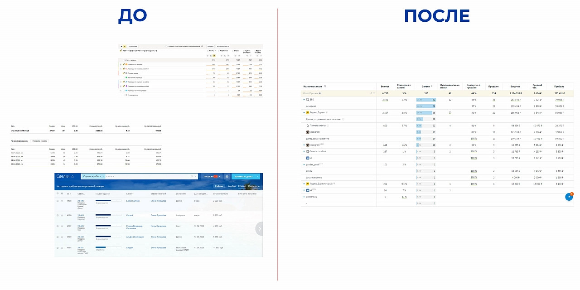Viewport: 580px width, 290px height.
Task: Click the SEO row Заявки bar showing 82
Action: tap(425, 100)
